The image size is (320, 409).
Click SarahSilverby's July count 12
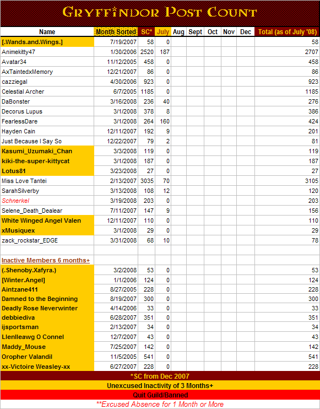163,191
